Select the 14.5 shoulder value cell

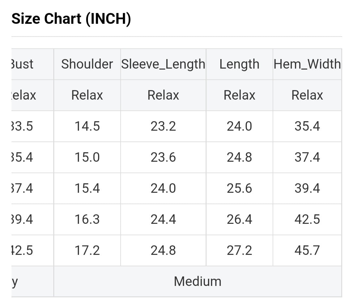(87, 126)
